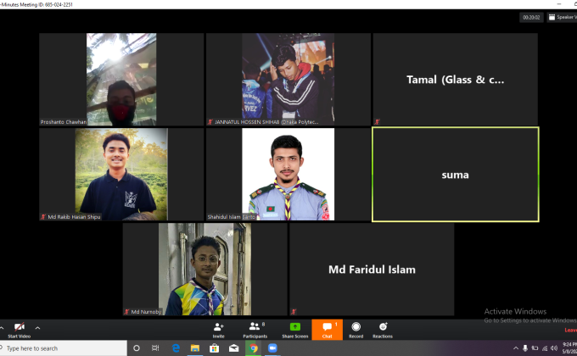Expand audio options arrow at toolbar's left edge
Viewport: 577px width, 356px height.
point(2,328)
